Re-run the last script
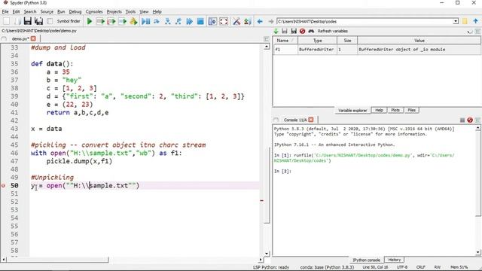The height and width of the screenshot is (271, 482). (133, 21)
